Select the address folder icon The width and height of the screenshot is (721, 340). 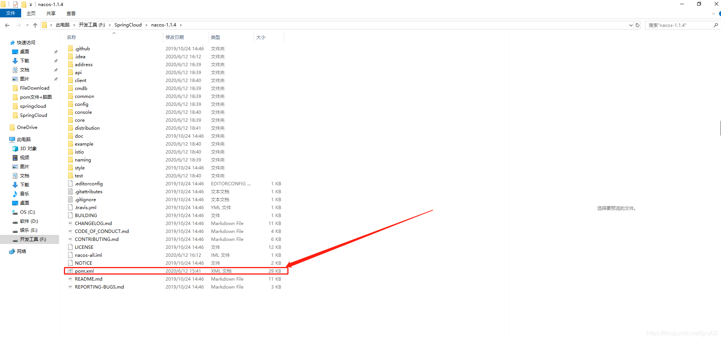click(x=70, y=64)
